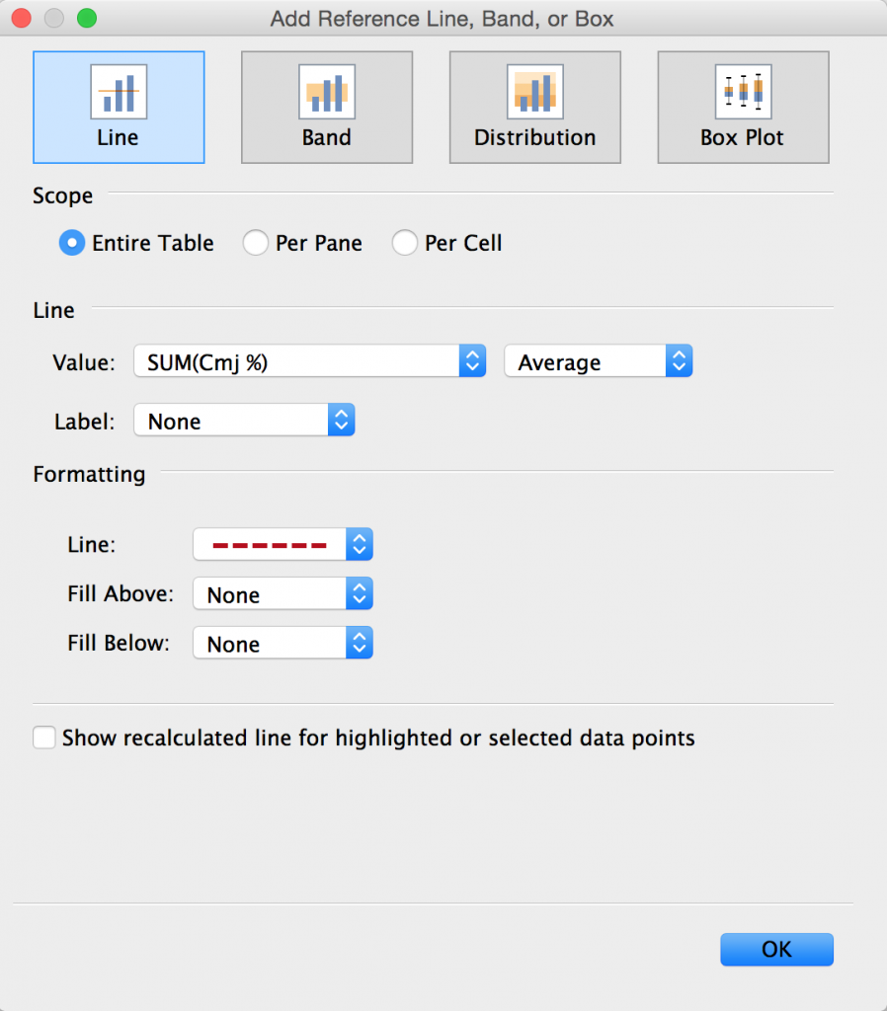
Task: Close the dialog with the red button
Action: 22,18
